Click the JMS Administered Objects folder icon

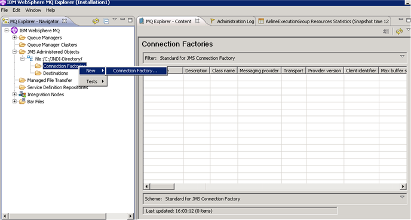coord(22,52)
